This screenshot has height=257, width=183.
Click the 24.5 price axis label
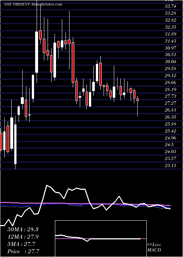[x=169, y=145]
